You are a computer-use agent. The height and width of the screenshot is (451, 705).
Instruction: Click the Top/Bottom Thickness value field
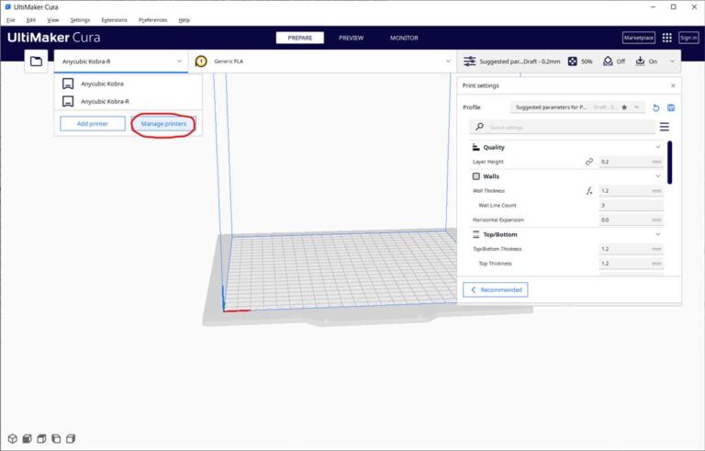(x=631, y=249)
